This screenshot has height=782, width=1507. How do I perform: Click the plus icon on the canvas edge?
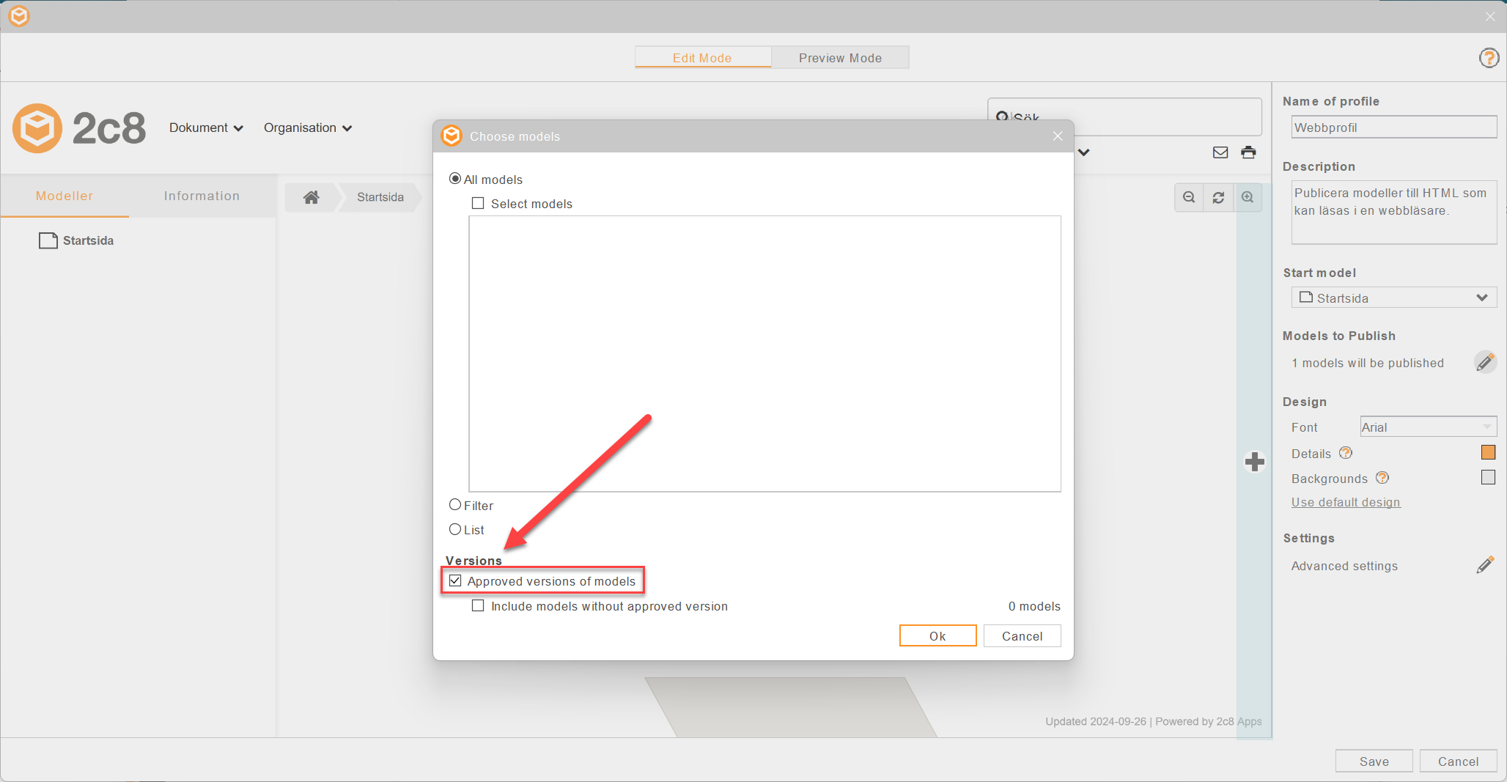(x=1255, y=462)
